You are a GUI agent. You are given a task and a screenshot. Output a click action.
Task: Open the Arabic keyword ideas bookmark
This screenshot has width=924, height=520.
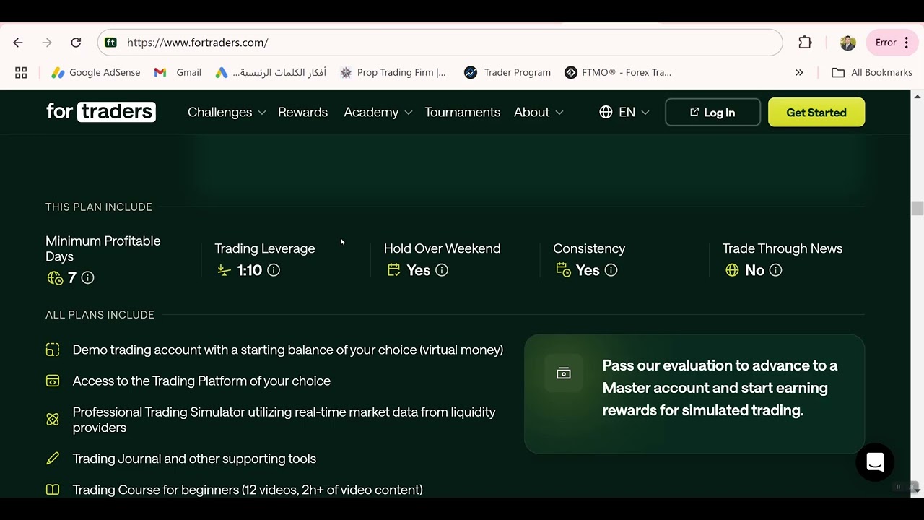coord(271,72)
